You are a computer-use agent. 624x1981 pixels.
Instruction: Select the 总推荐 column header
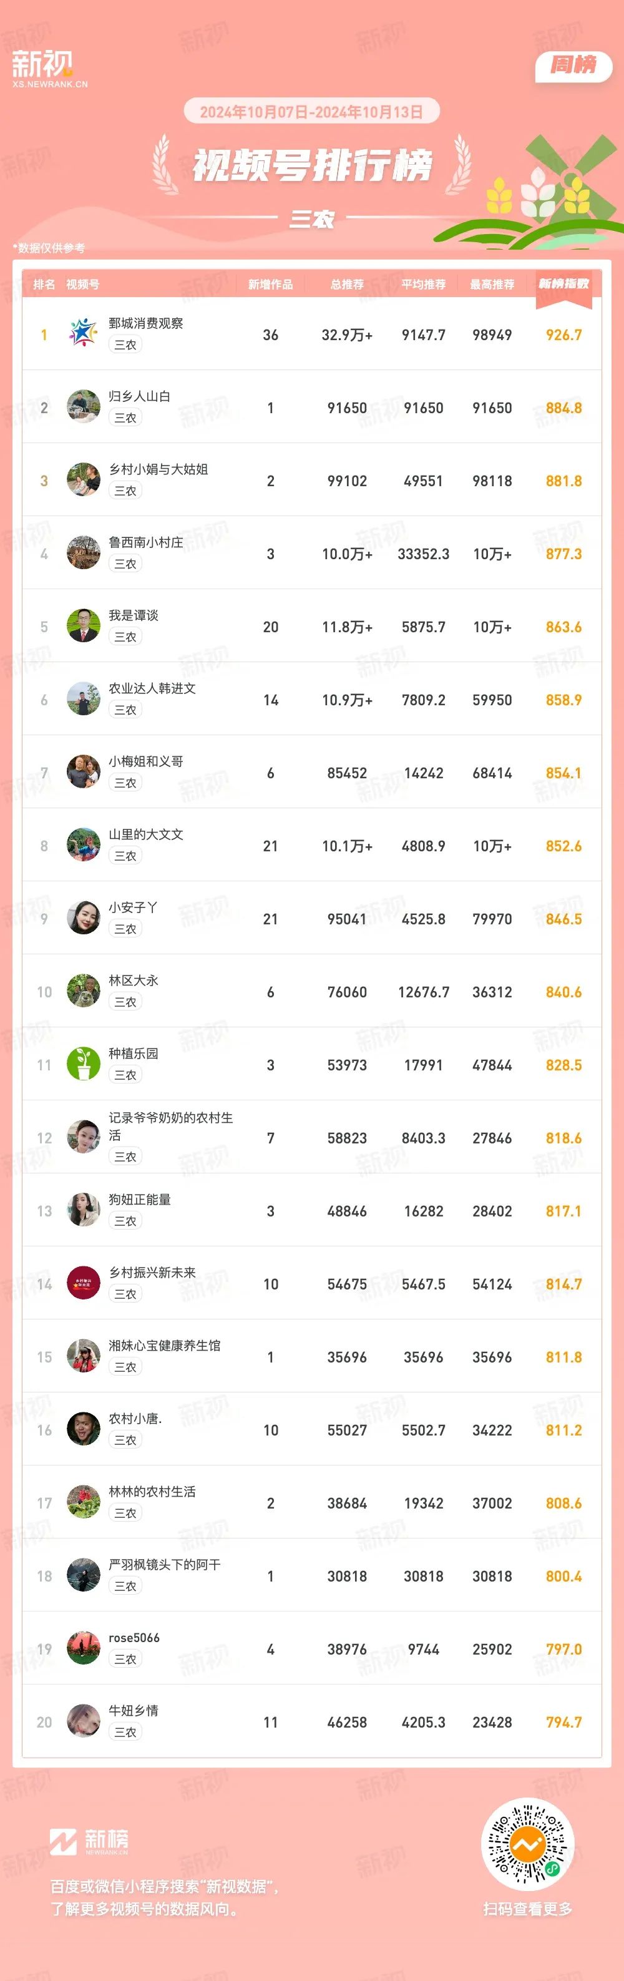point(348,285)
